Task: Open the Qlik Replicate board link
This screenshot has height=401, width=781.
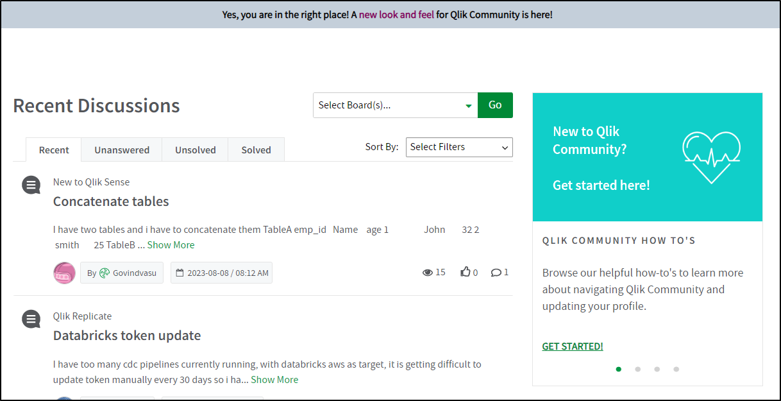Action: click(x=82, y=316)
